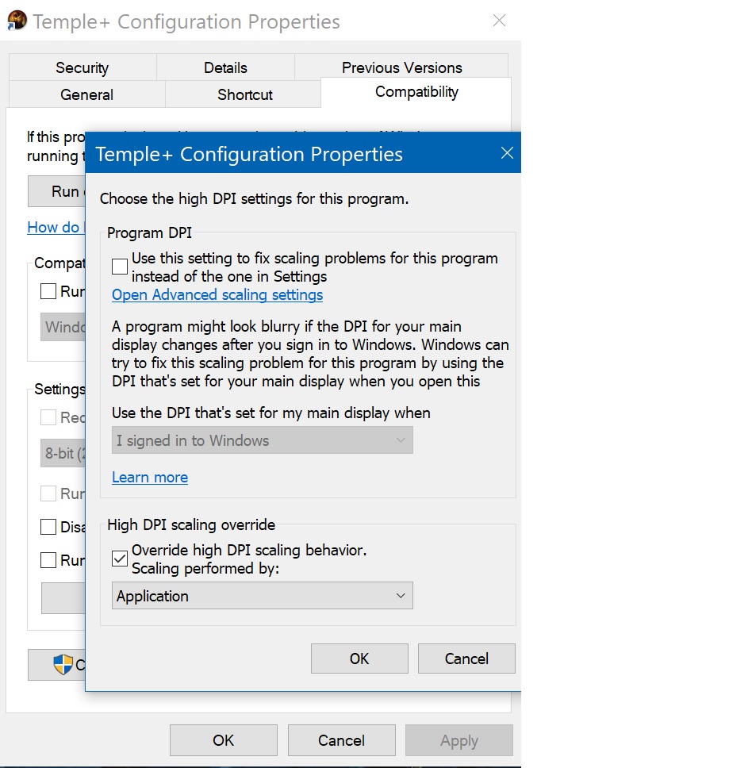
Task: Toggle the 'Disa…' checkbox in the Settings group
Action: point(48,527)
